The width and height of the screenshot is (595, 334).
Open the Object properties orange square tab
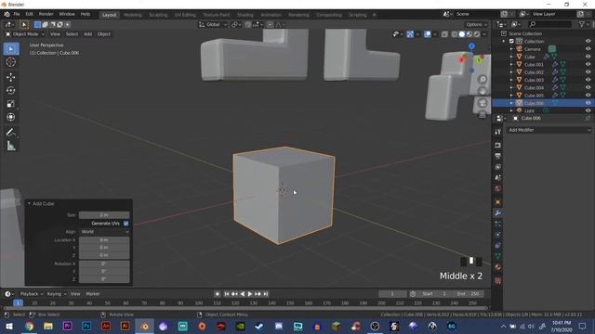pyautogui.click(x=498, y=202)
